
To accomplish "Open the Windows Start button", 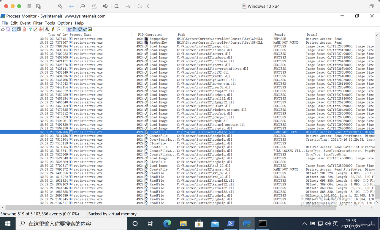I will click(x=7, y=223).
